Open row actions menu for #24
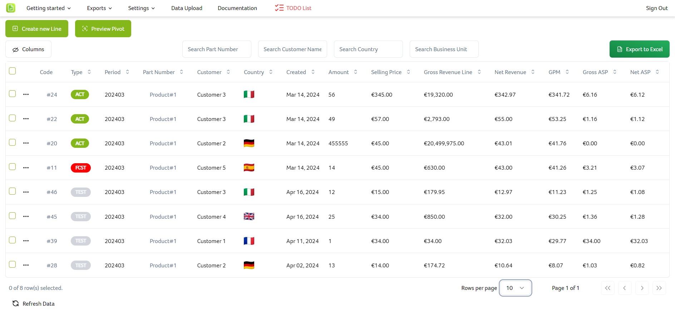The image size is (675, 325). pos(26,94)
